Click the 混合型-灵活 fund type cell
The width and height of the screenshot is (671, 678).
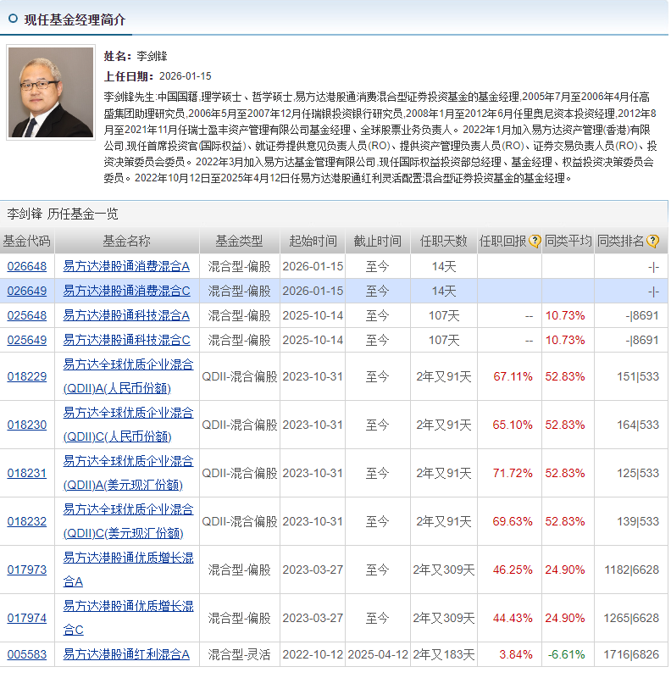tap(239, 654)
